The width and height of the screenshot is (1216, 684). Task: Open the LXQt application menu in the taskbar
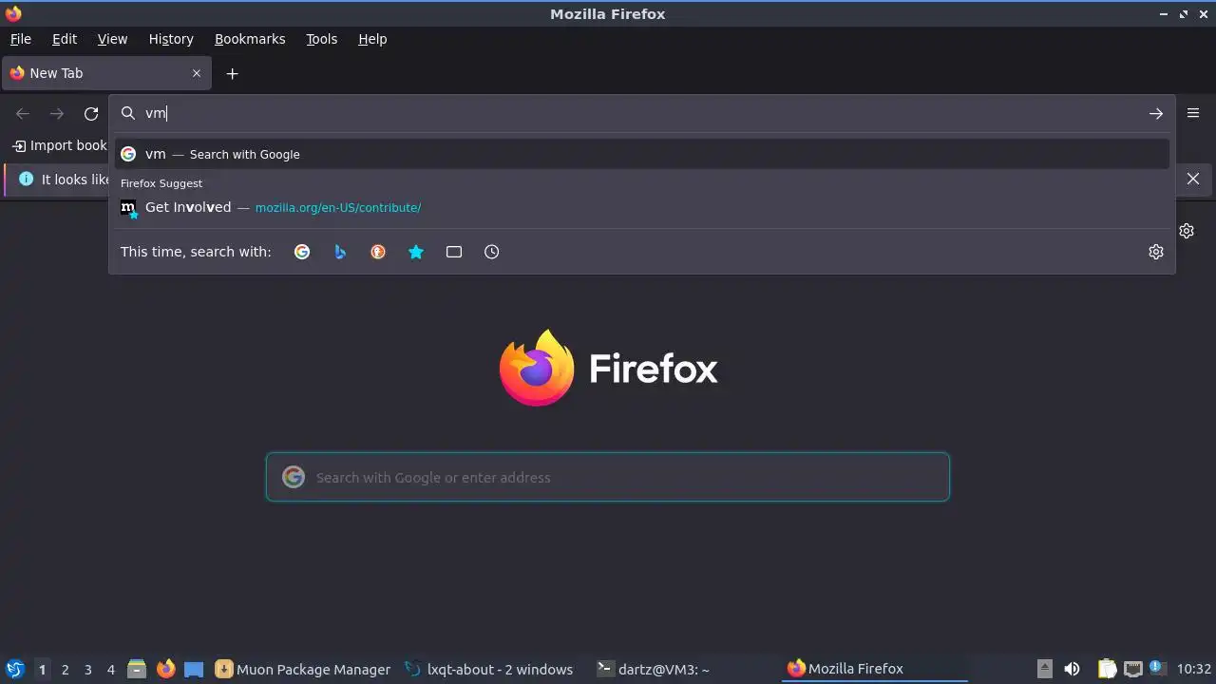pos(14,669)
